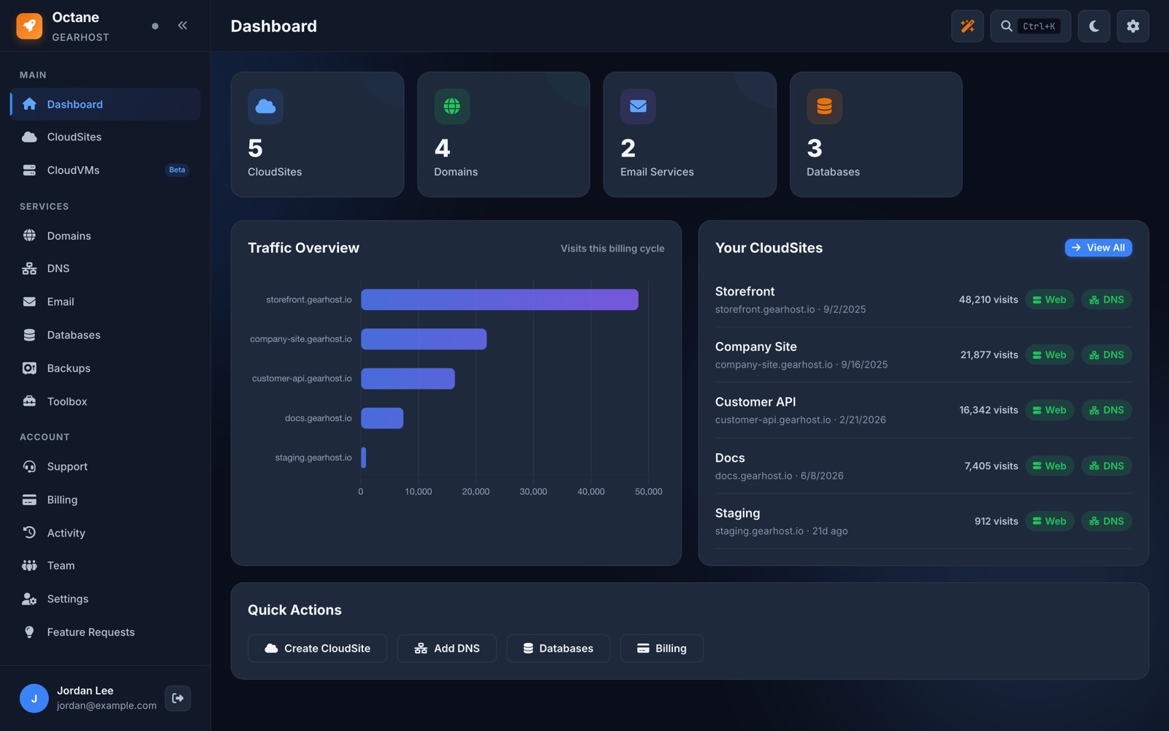Click the Octane rocket logo icon
The height and width of the screenshot is (731, 1169).
(29, 26)
